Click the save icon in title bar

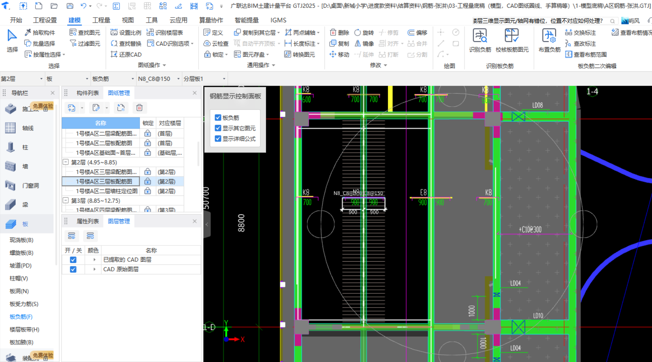tap(69, 6)
